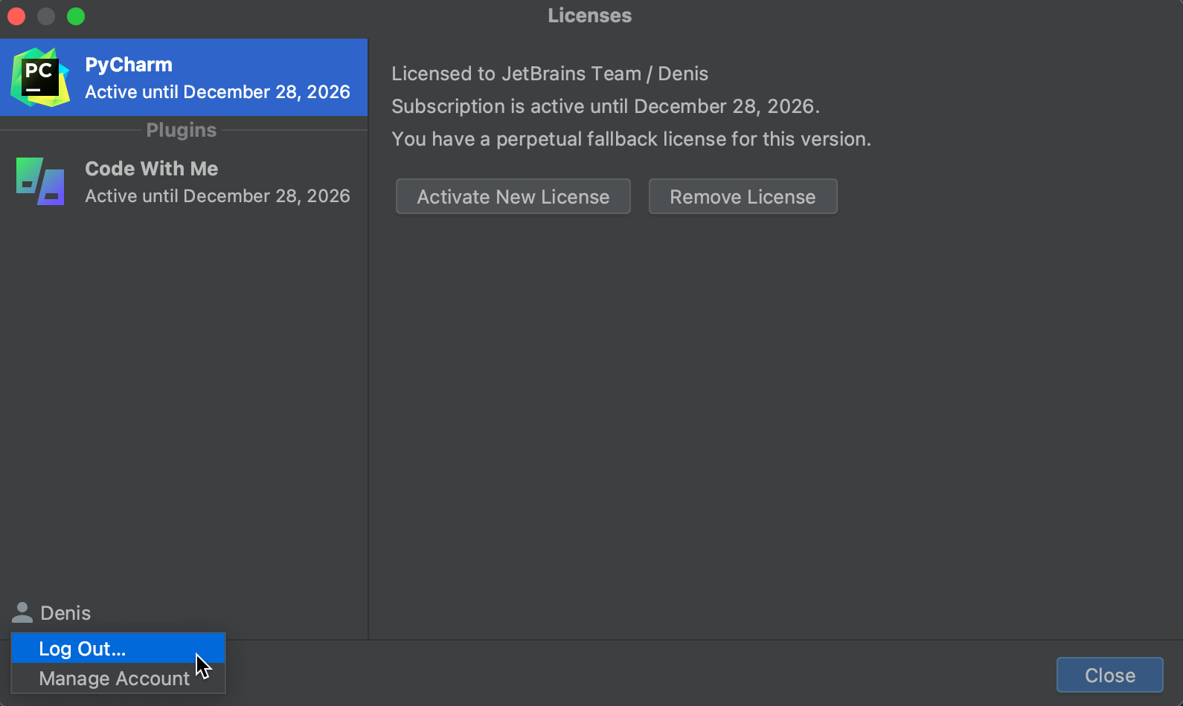Viewport: 1183px width, 706px height.
Task: Click the Licensed to JetBrains Team text
Action: pyautogui.click(x=550, y=73)
